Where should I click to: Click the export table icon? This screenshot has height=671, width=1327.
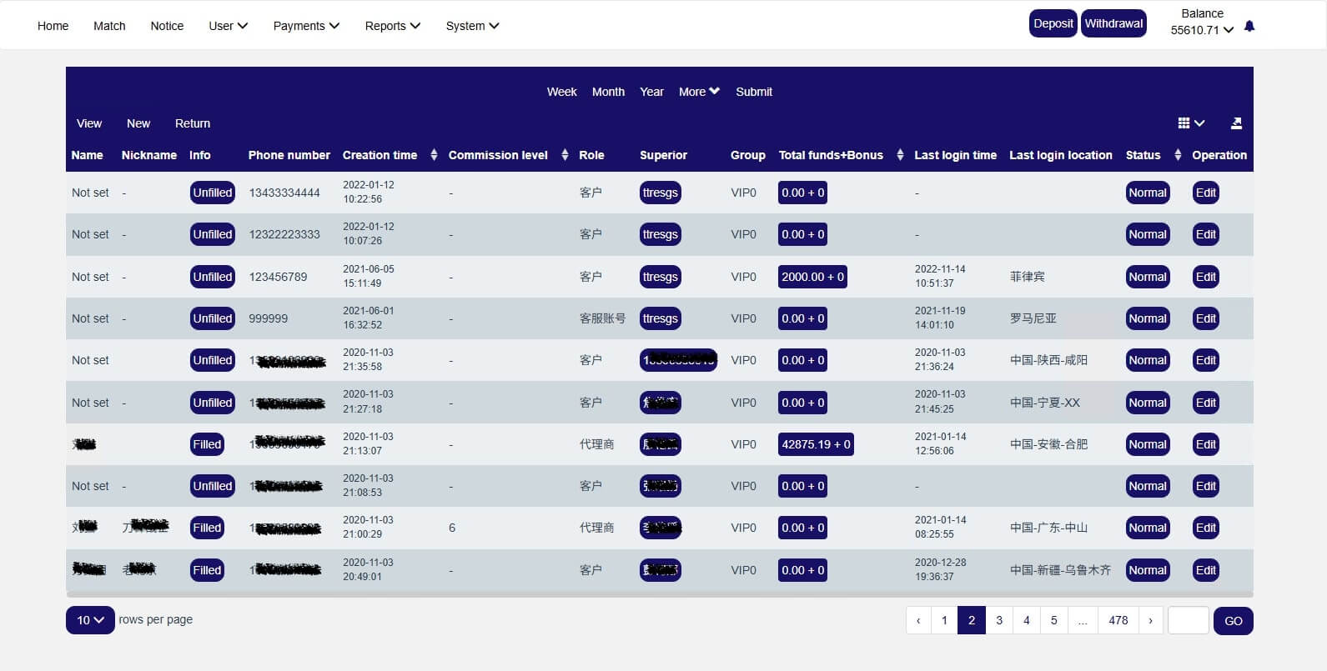click(1236, 123)
